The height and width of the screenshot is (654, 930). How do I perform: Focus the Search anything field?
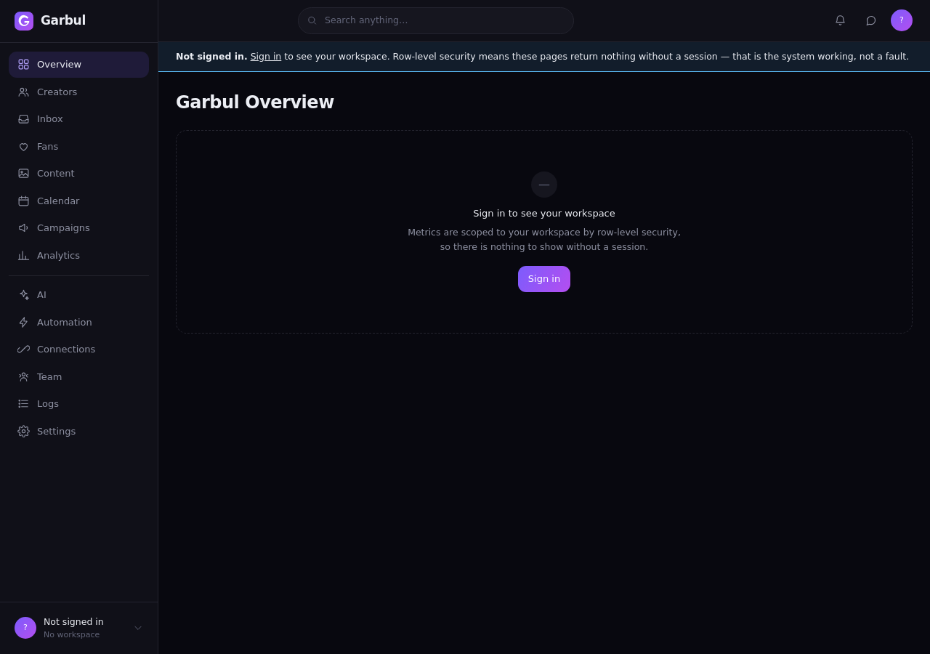(x=436, y=20)
